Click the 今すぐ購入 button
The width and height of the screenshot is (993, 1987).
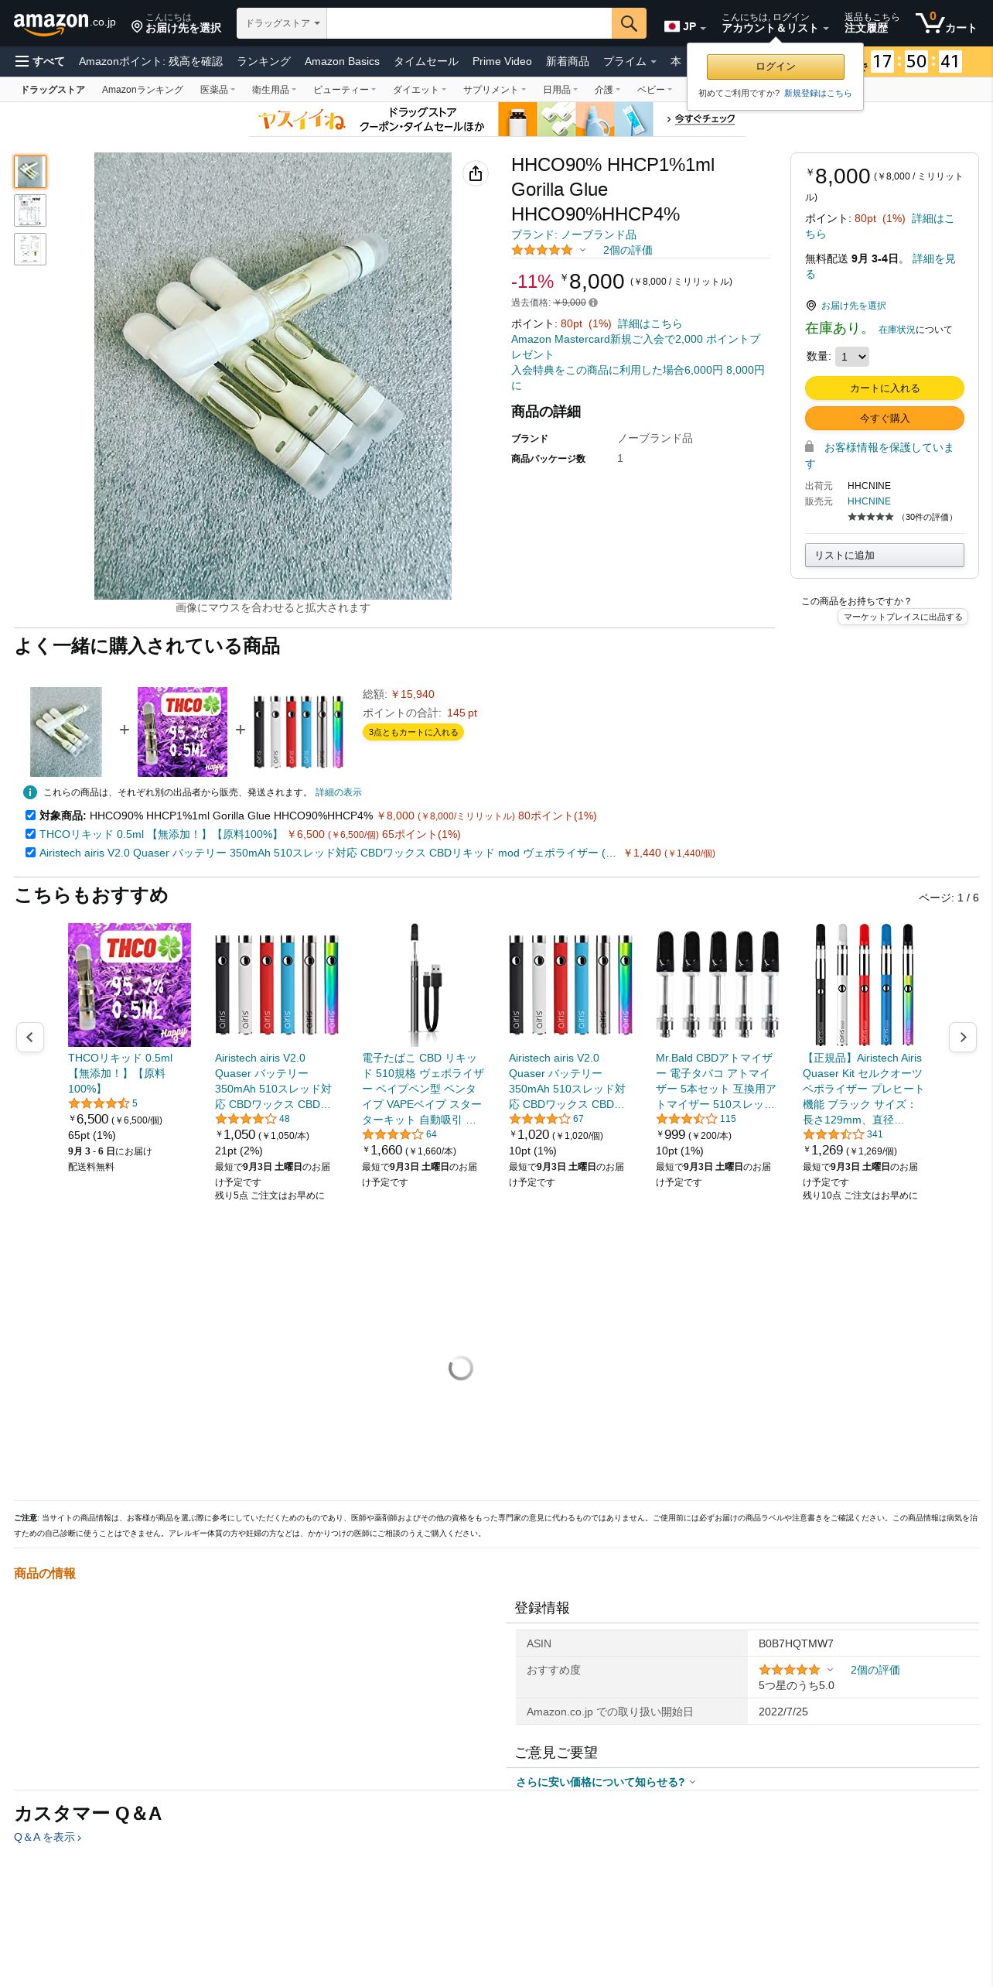(885, 418)
